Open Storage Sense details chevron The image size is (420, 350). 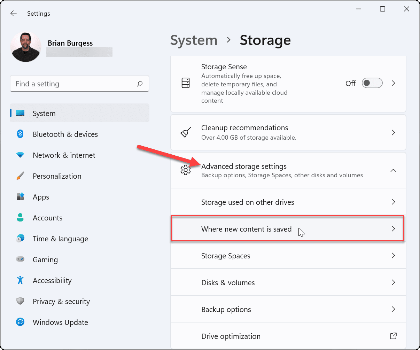[x=393, y=83]
